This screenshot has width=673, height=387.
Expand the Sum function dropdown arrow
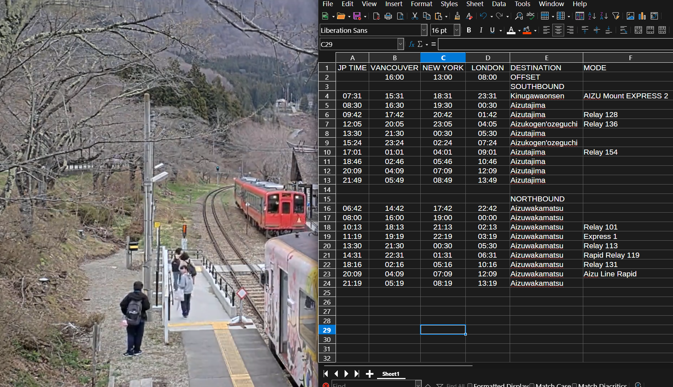427,45
